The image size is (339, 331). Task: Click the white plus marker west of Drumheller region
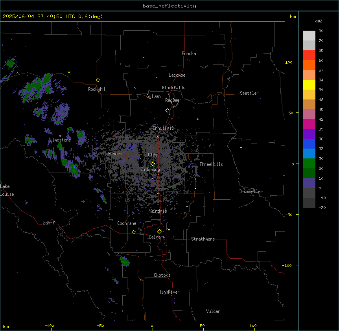pyautogui.click(x=241, y=147)
